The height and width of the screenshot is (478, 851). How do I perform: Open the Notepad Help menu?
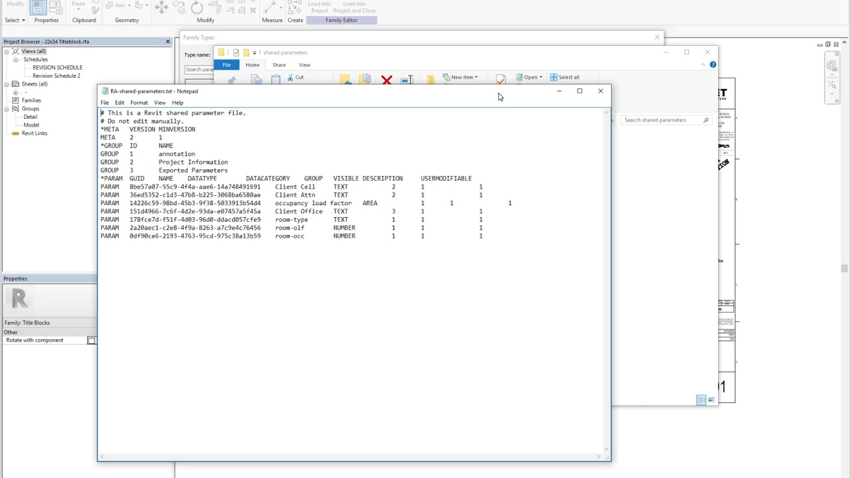(x=178, y=102)
